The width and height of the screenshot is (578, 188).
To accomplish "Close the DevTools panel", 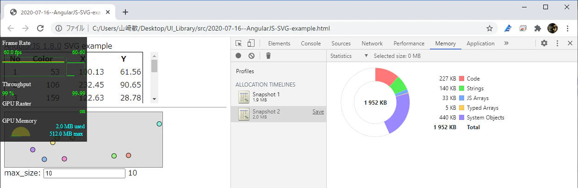I will 570,43.
